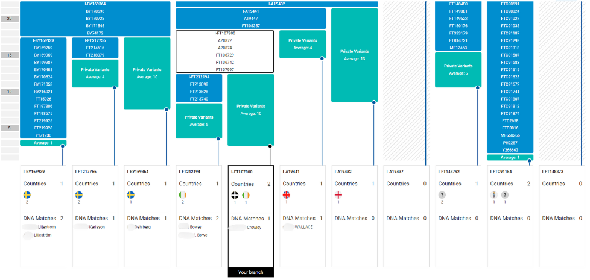Open Private Variants block above the I-FT107800 card

click(250, 110)
